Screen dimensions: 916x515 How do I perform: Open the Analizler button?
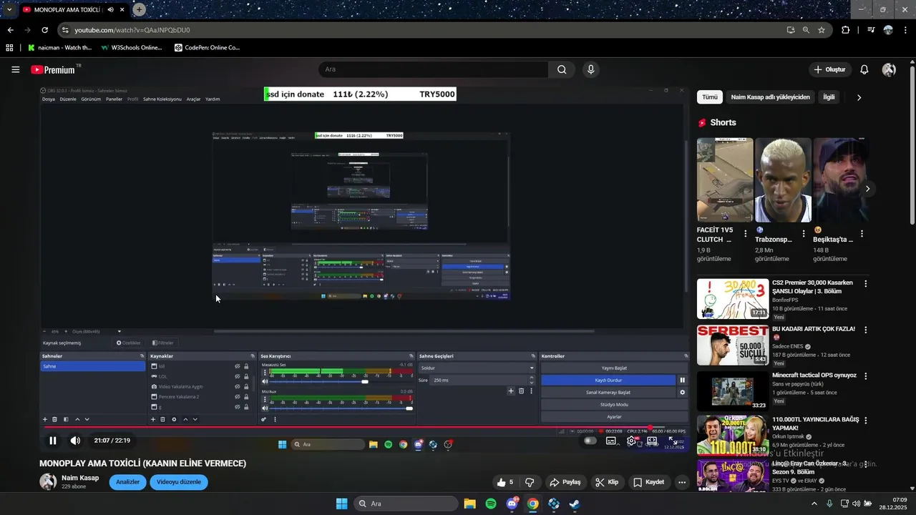click(127, 482)
